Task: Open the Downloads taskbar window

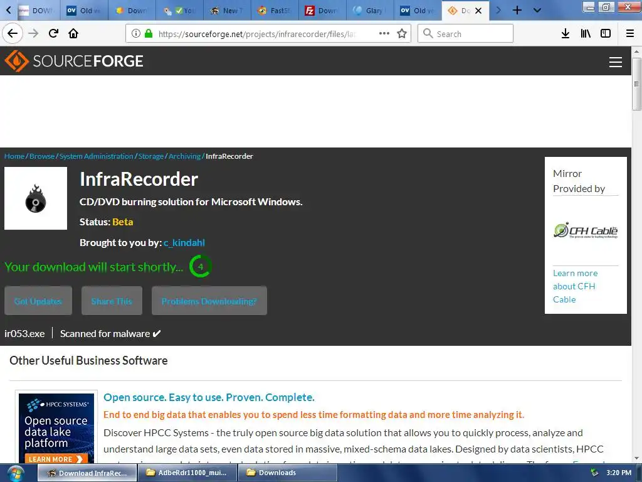Action: (x=287, y=473)
